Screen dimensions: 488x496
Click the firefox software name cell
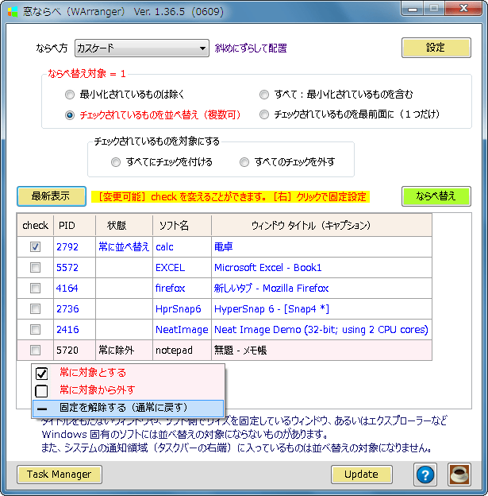(x=182, y=289)
